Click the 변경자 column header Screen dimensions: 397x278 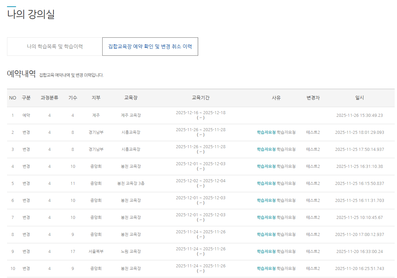(313, 98)
